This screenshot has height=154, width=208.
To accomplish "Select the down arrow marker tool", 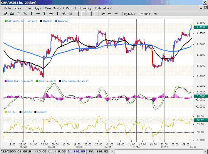I will [58, 14].
